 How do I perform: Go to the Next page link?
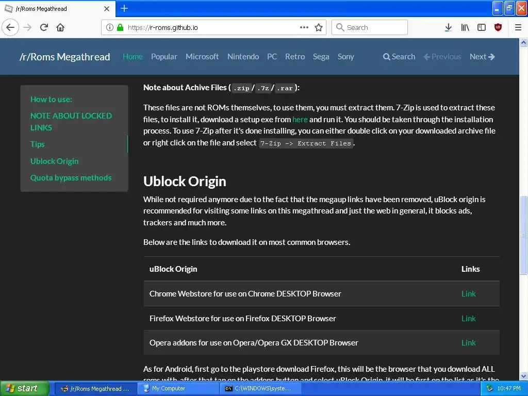pyautogui.click(x=482, y=57)
